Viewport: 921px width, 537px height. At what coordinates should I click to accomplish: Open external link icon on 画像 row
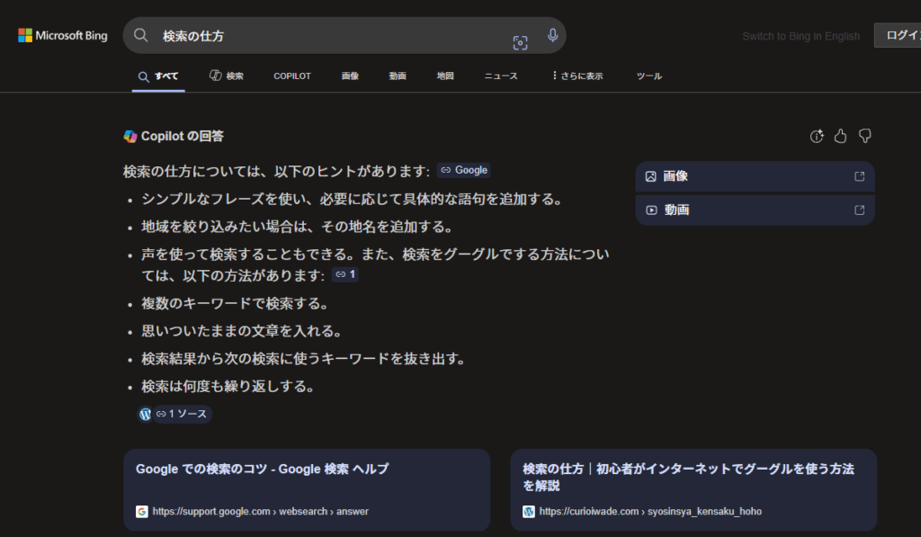pyautogui.click(x=859, y=176)
